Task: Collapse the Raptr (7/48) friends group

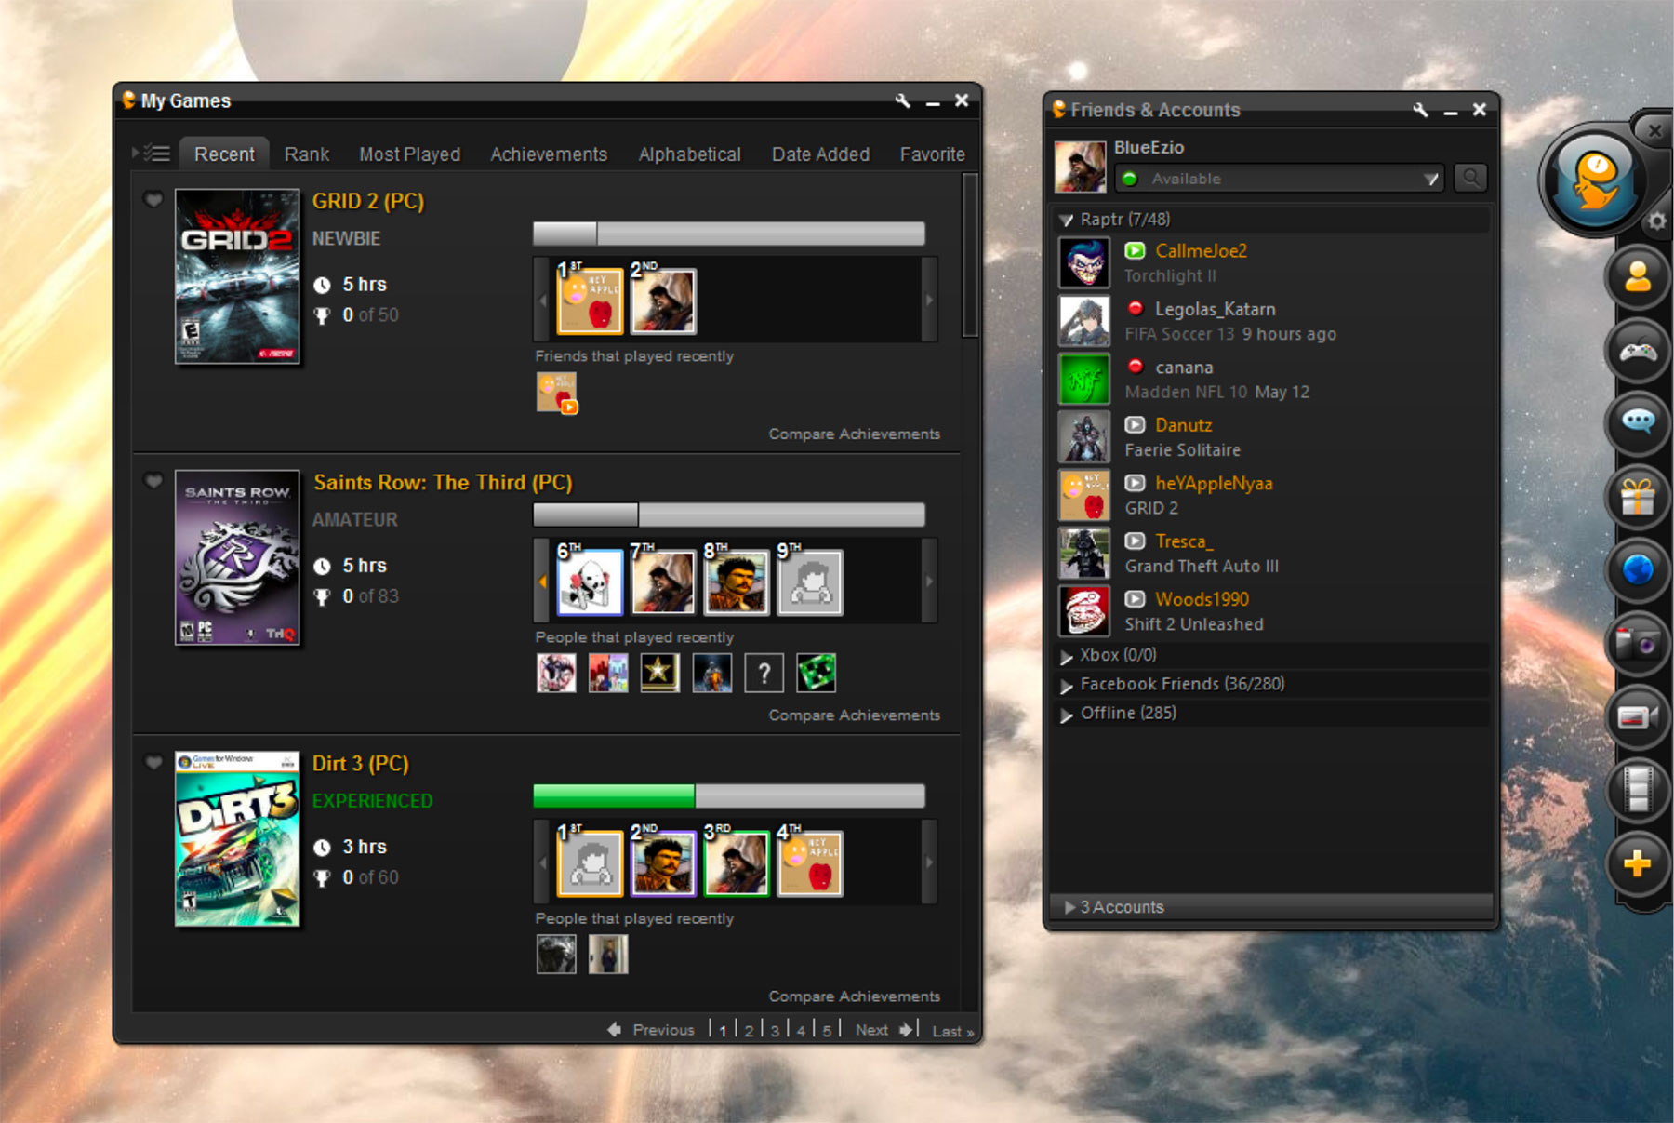Action: 1066,221
